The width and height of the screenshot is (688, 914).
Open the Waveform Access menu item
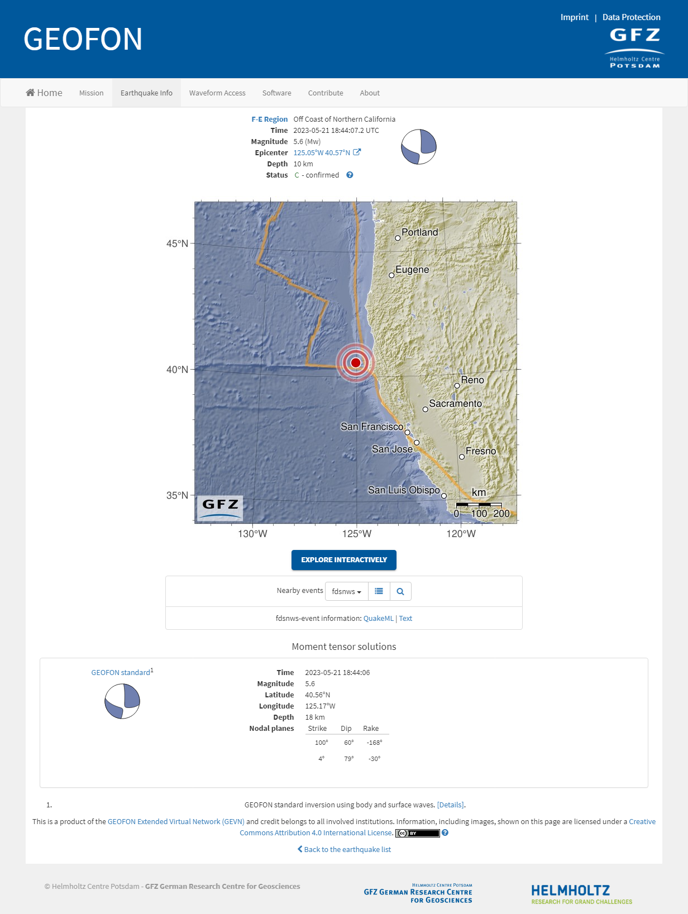click(x=217, y=93)
